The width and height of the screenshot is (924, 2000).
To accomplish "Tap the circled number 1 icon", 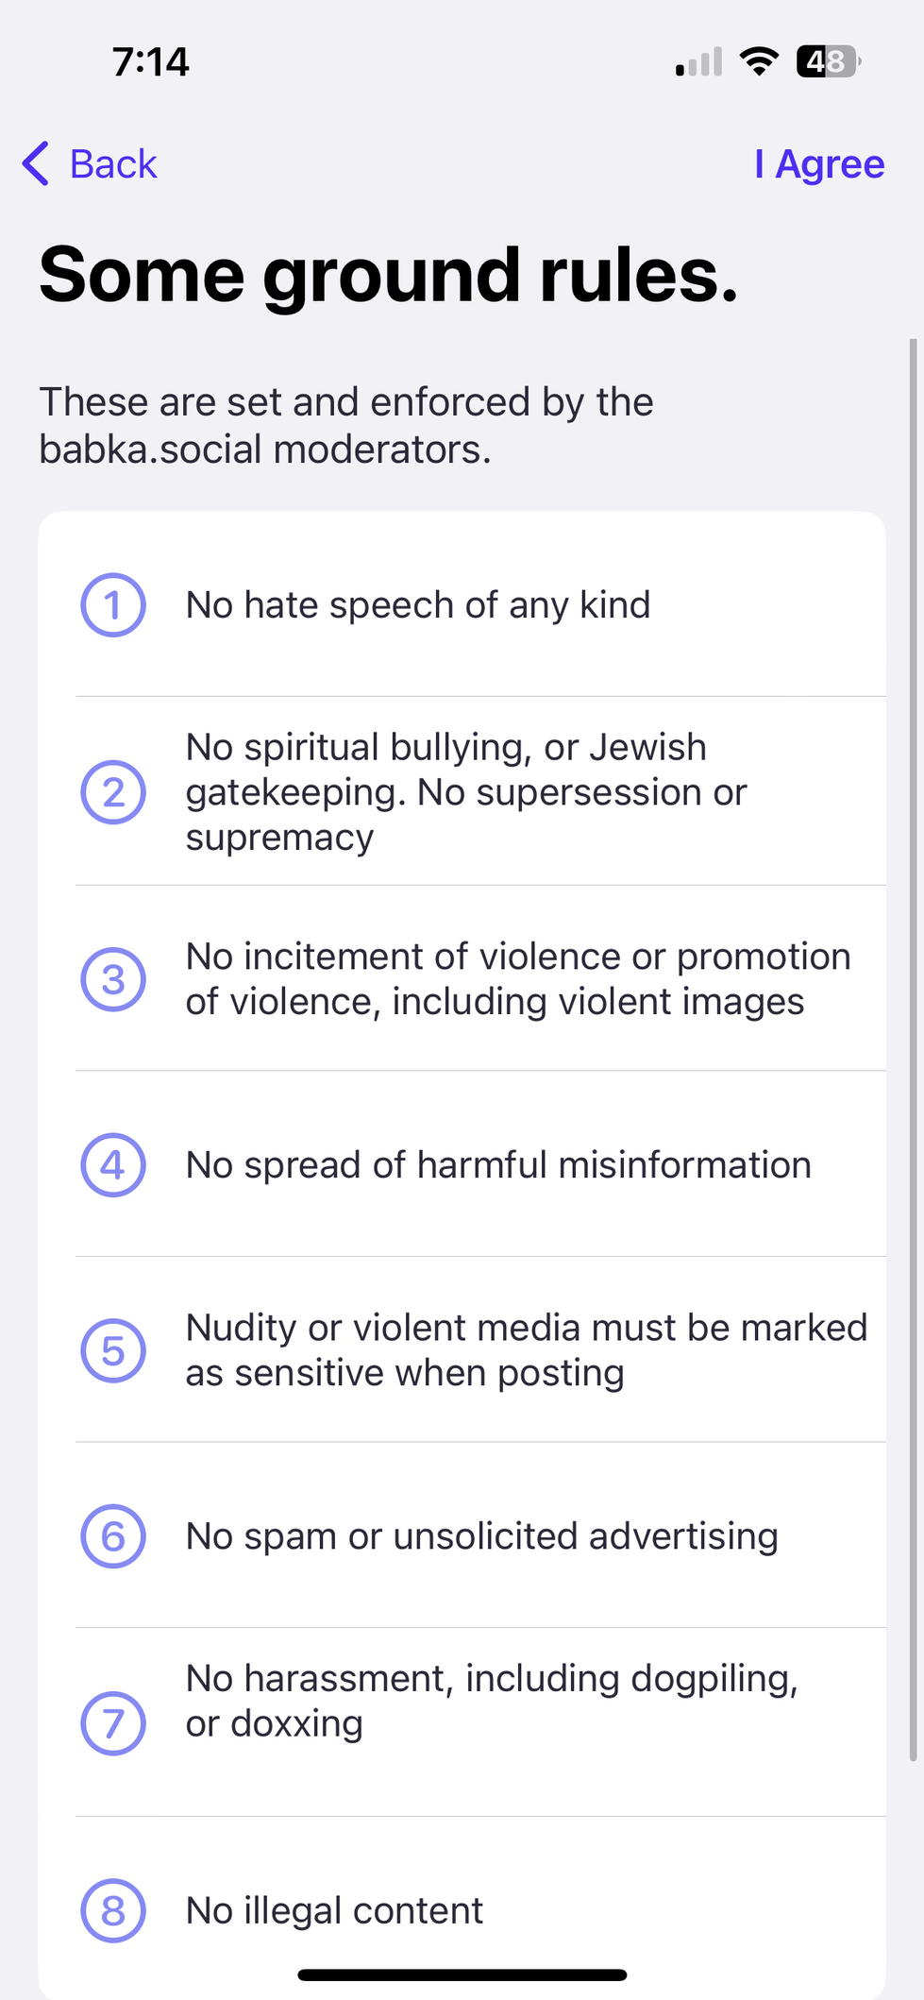I will coord(113,605).
